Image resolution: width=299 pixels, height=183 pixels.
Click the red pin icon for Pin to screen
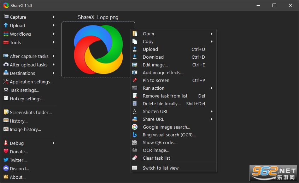point(135,80)
